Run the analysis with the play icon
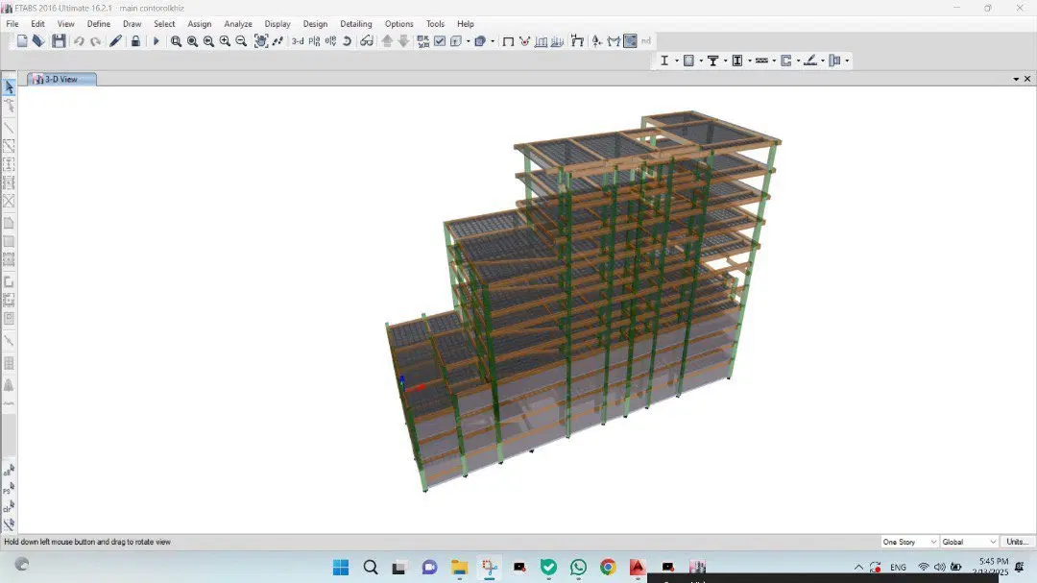The image size is (1037, 583). (x=157, y=41)
